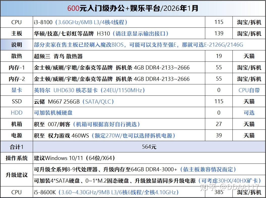Select the i3-8100 CPU description cell
Screen dimensions: 266x198
coord(119,22)
